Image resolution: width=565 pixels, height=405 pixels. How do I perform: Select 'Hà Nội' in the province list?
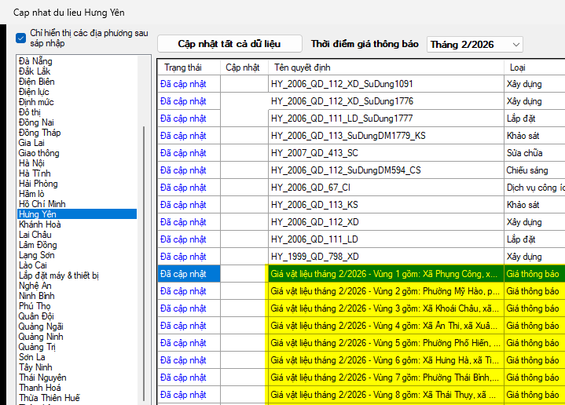(31, 163)
